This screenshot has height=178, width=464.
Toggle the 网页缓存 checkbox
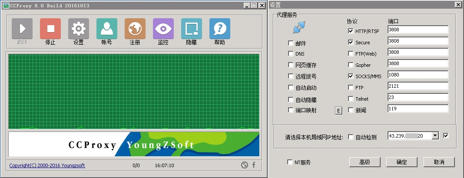(291, 65)
